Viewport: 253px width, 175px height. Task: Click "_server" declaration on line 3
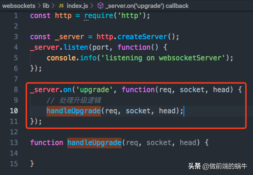[x=70, y=37]
